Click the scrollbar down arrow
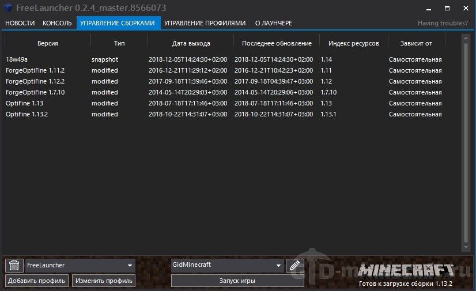The image size is (476, 291). 466,247
